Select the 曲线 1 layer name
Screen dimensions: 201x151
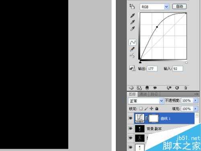click(165, 118)
